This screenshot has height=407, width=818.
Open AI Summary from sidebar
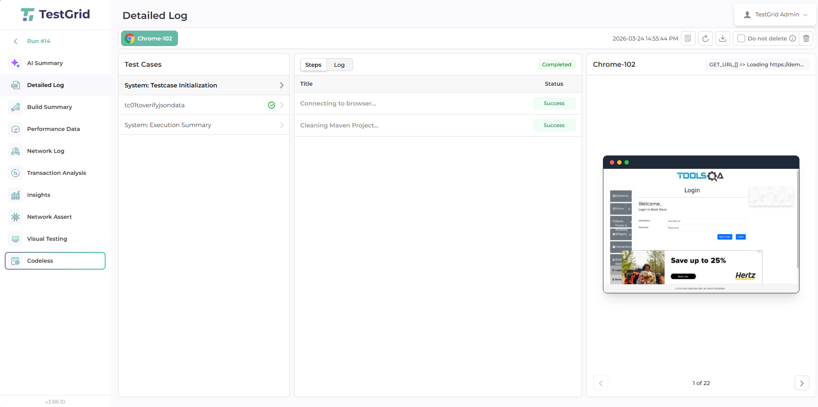pyautogui.click(x=45, y=63)
